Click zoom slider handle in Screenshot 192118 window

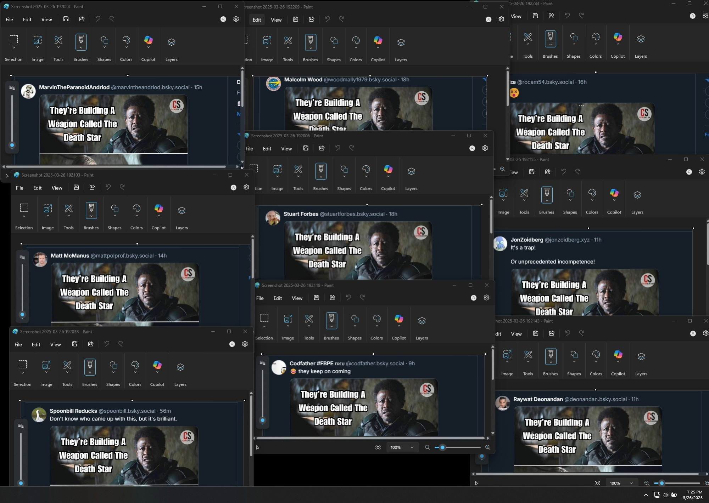(x=442, y=447)
